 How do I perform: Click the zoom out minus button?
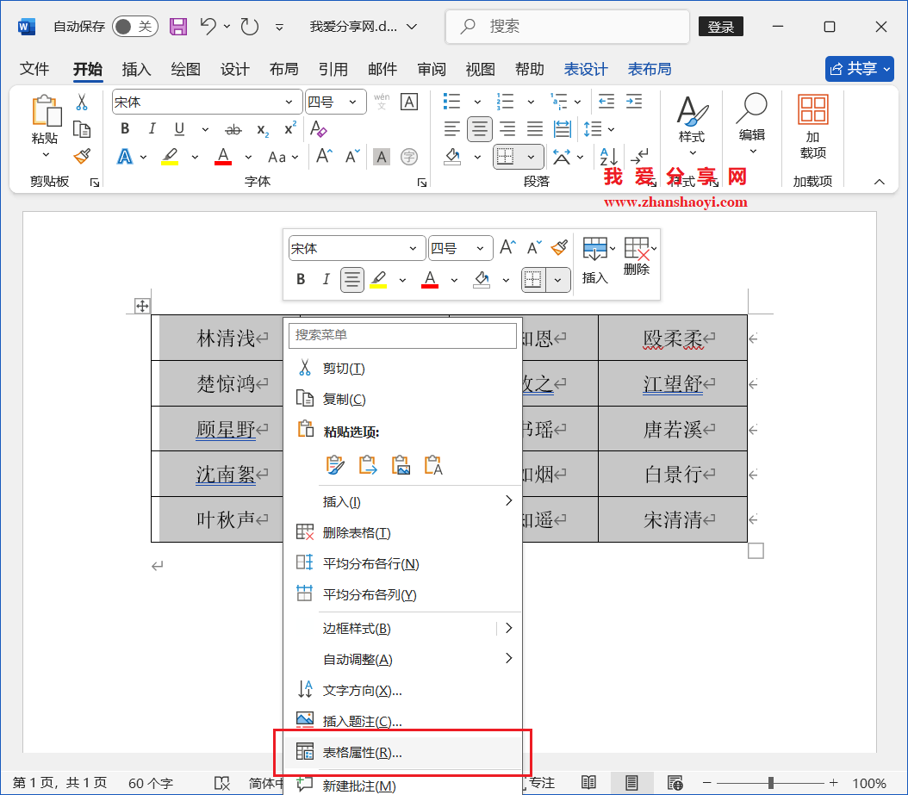(x=706, y=783)
